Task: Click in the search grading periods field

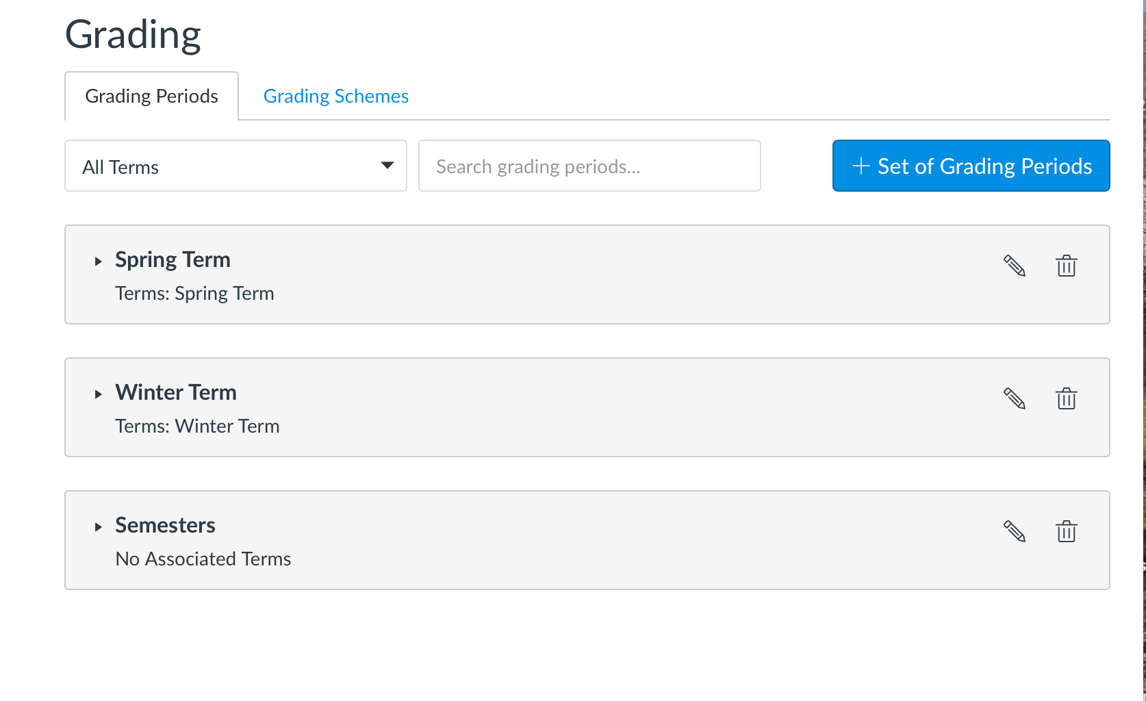Action: tap(589, 166)
